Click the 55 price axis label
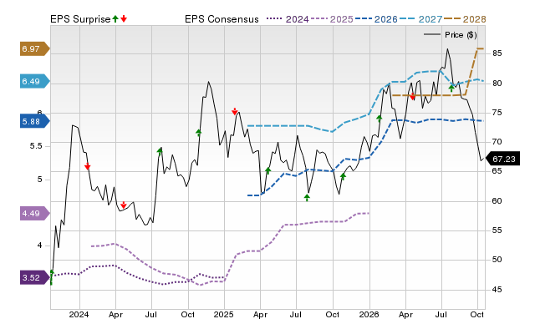535x319 pixels. coord(497,230)
